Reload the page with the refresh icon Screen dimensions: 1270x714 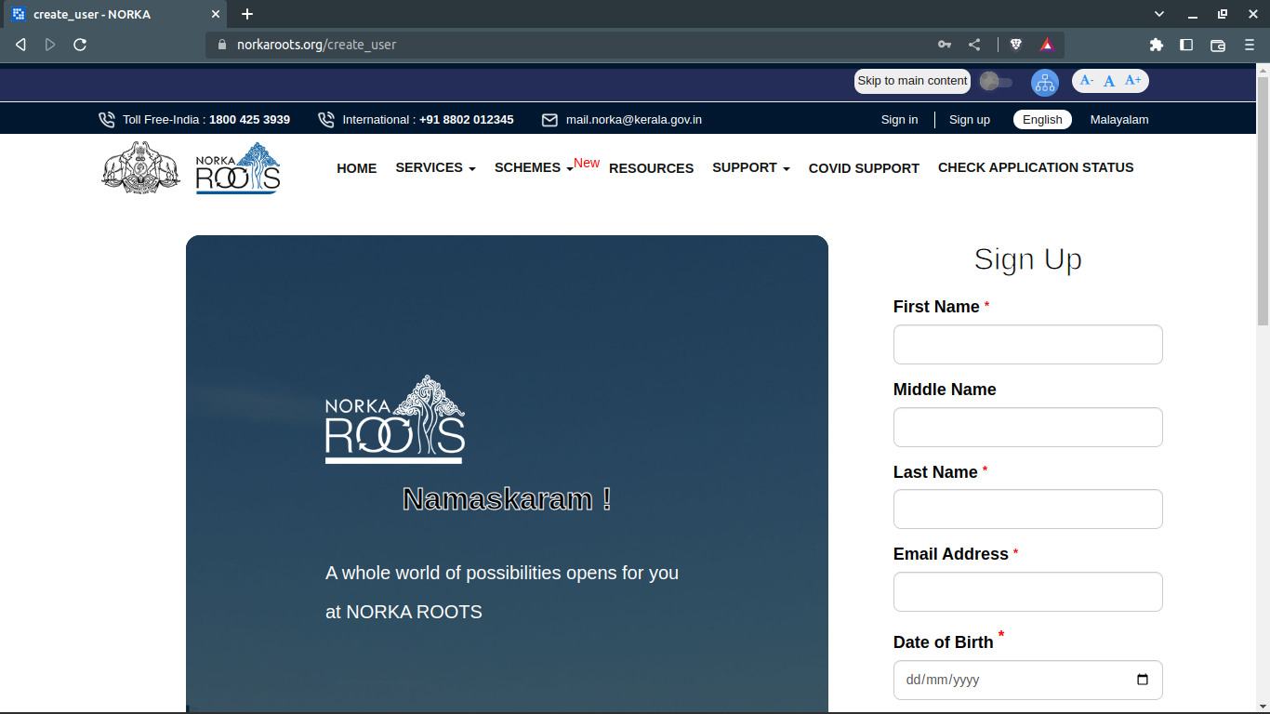click(80, 45)
